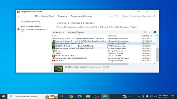
Task: Click the YouTube app icon
Action: (x=53, y=61)
